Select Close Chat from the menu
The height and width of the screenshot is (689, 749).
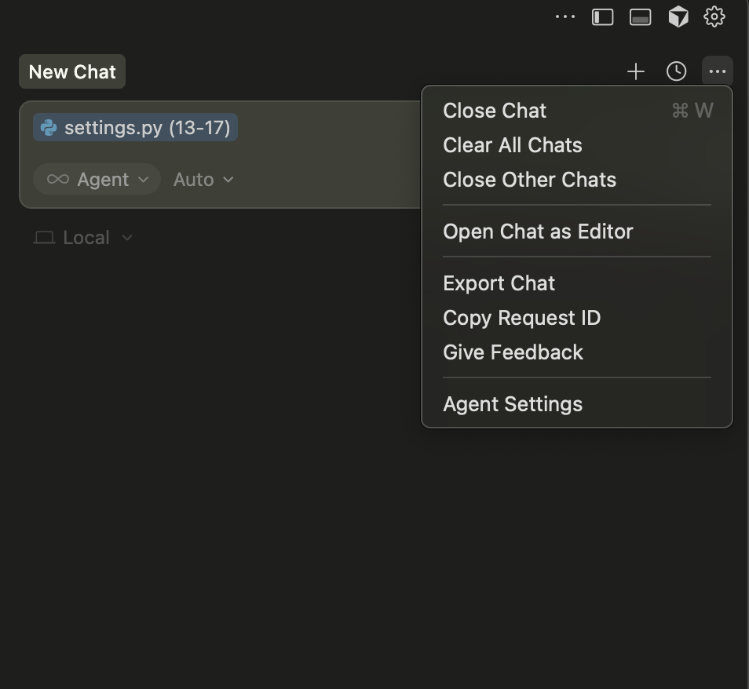point(495,111)
